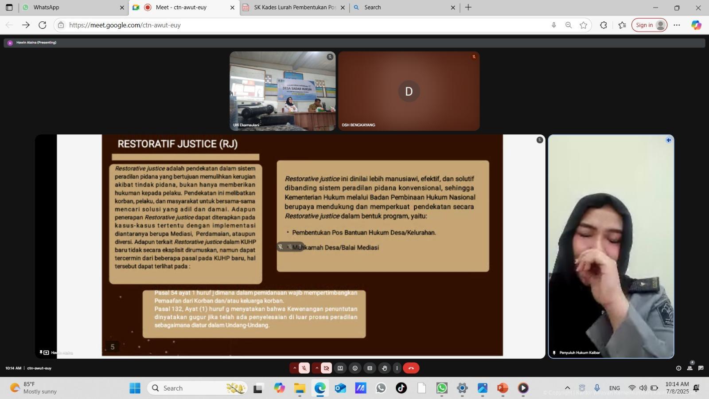Open TikTok from the Windows taskbar
The image size is (709, 399).
401,388
